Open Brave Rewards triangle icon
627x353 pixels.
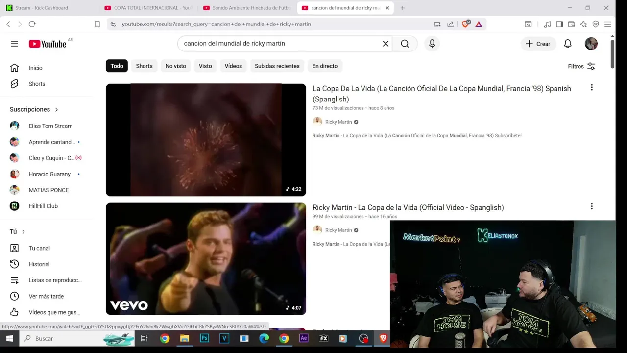[479, 24]
